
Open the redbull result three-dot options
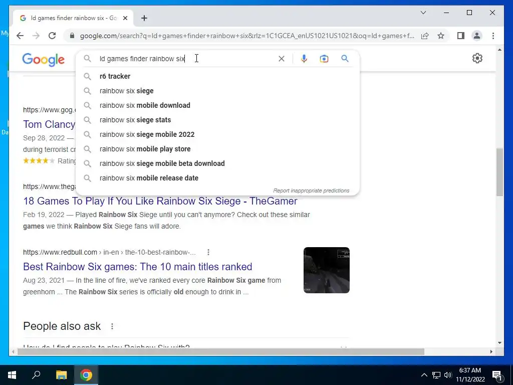click(208, 252)
